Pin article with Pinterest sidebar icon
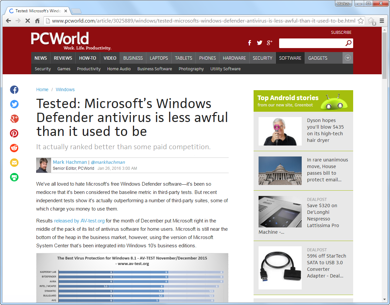This screenshot has width=390, height=305. (14, 133)
